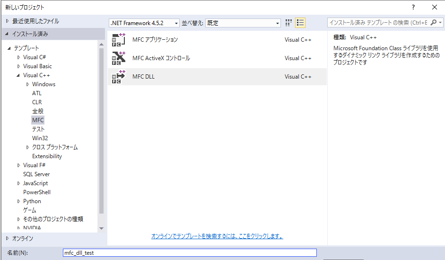Select ATL in template tree
The image size is (445, 260).
[x=37, y=93]
